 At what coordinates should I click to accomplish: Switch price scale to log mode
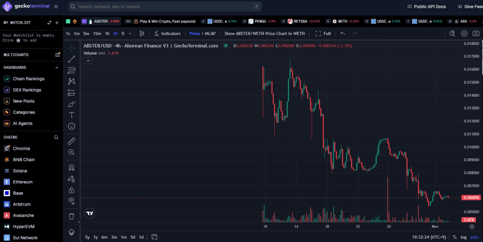463,237
